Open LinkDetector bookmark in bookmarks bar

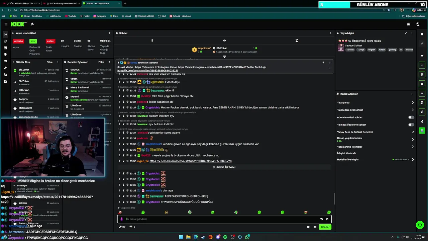click(54, 16)
